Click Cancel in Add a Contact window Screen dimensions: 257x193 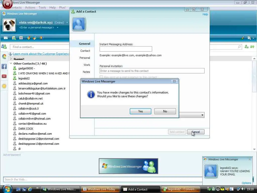click(196, 132)
